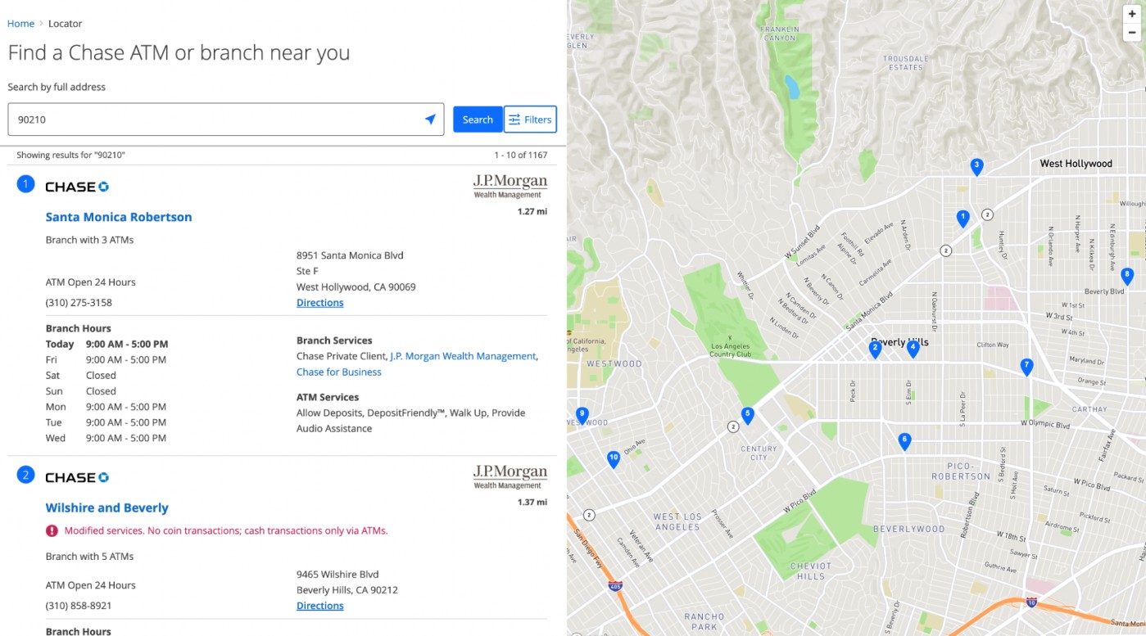Click Interstate 10 shield on map

click(1031, 602)
